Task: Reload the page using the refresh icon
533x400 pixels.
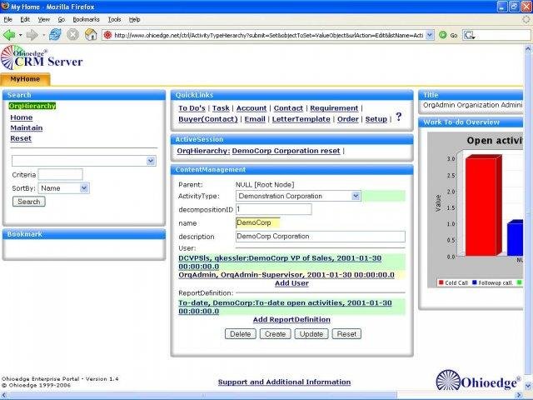Action: [x=55, y=35]
